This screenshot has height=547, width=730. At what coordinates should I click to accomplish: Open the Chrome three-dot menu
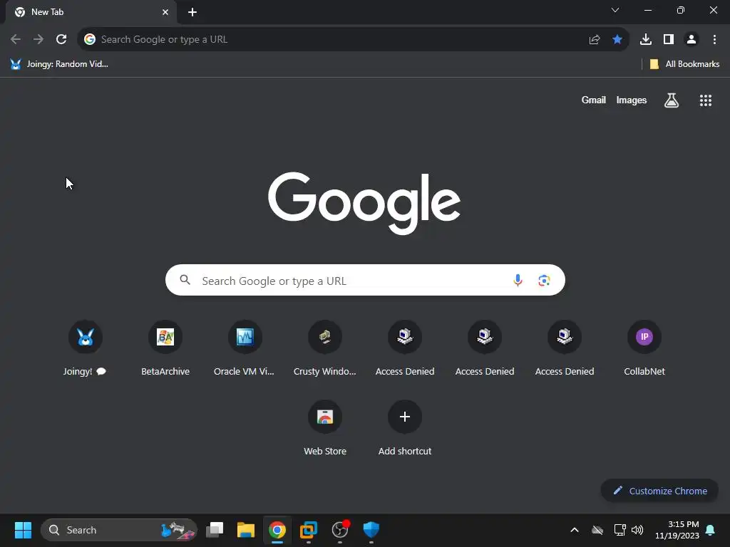pos(714,40)
